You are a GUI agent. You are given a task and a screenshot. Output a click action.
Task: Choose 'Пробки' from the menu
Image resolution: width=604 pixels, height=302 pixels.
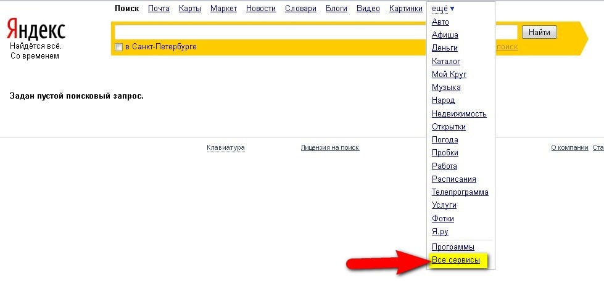pyautogui.click(x=445, y=153)
